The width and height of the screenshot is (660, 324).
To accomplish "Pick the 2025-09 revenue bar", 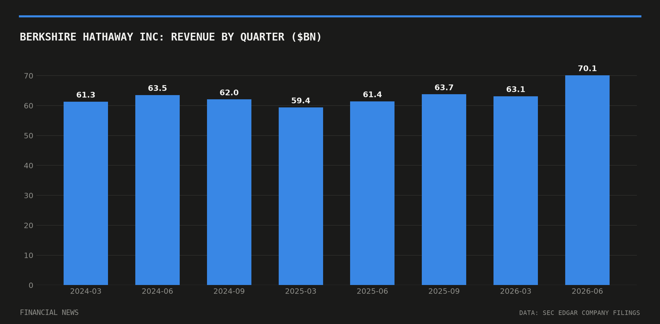I will 444,190.
